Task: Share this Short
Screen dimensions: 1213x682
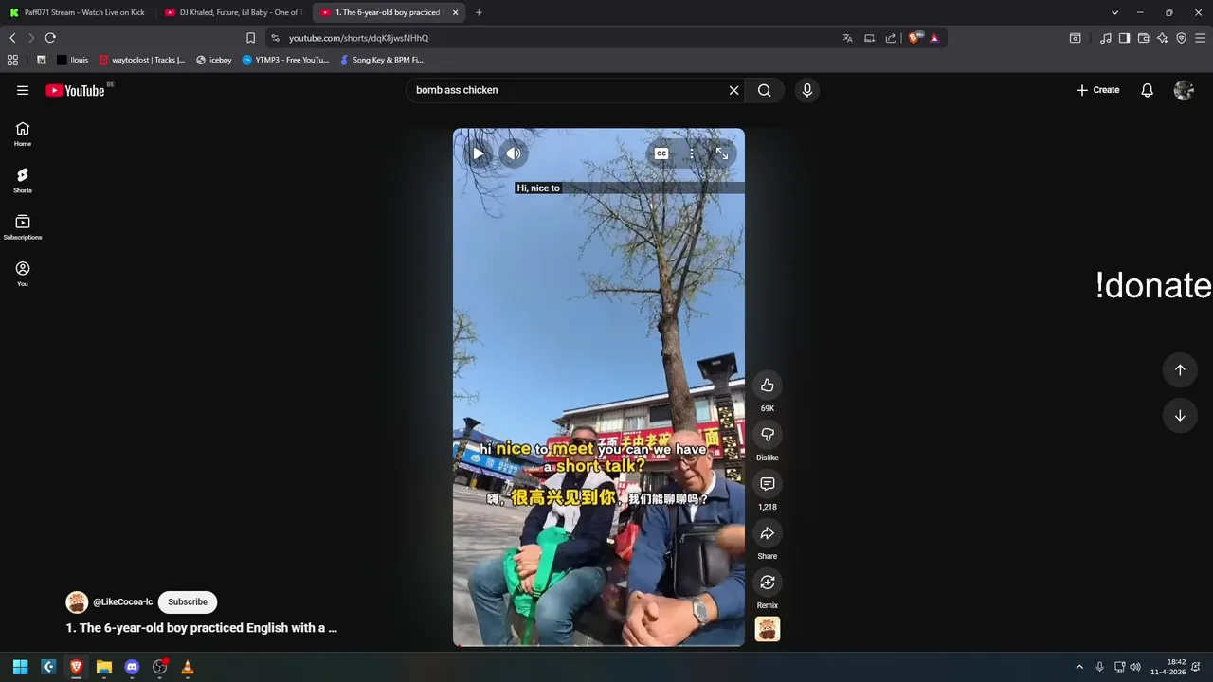Action: click(x=768, y=533)
